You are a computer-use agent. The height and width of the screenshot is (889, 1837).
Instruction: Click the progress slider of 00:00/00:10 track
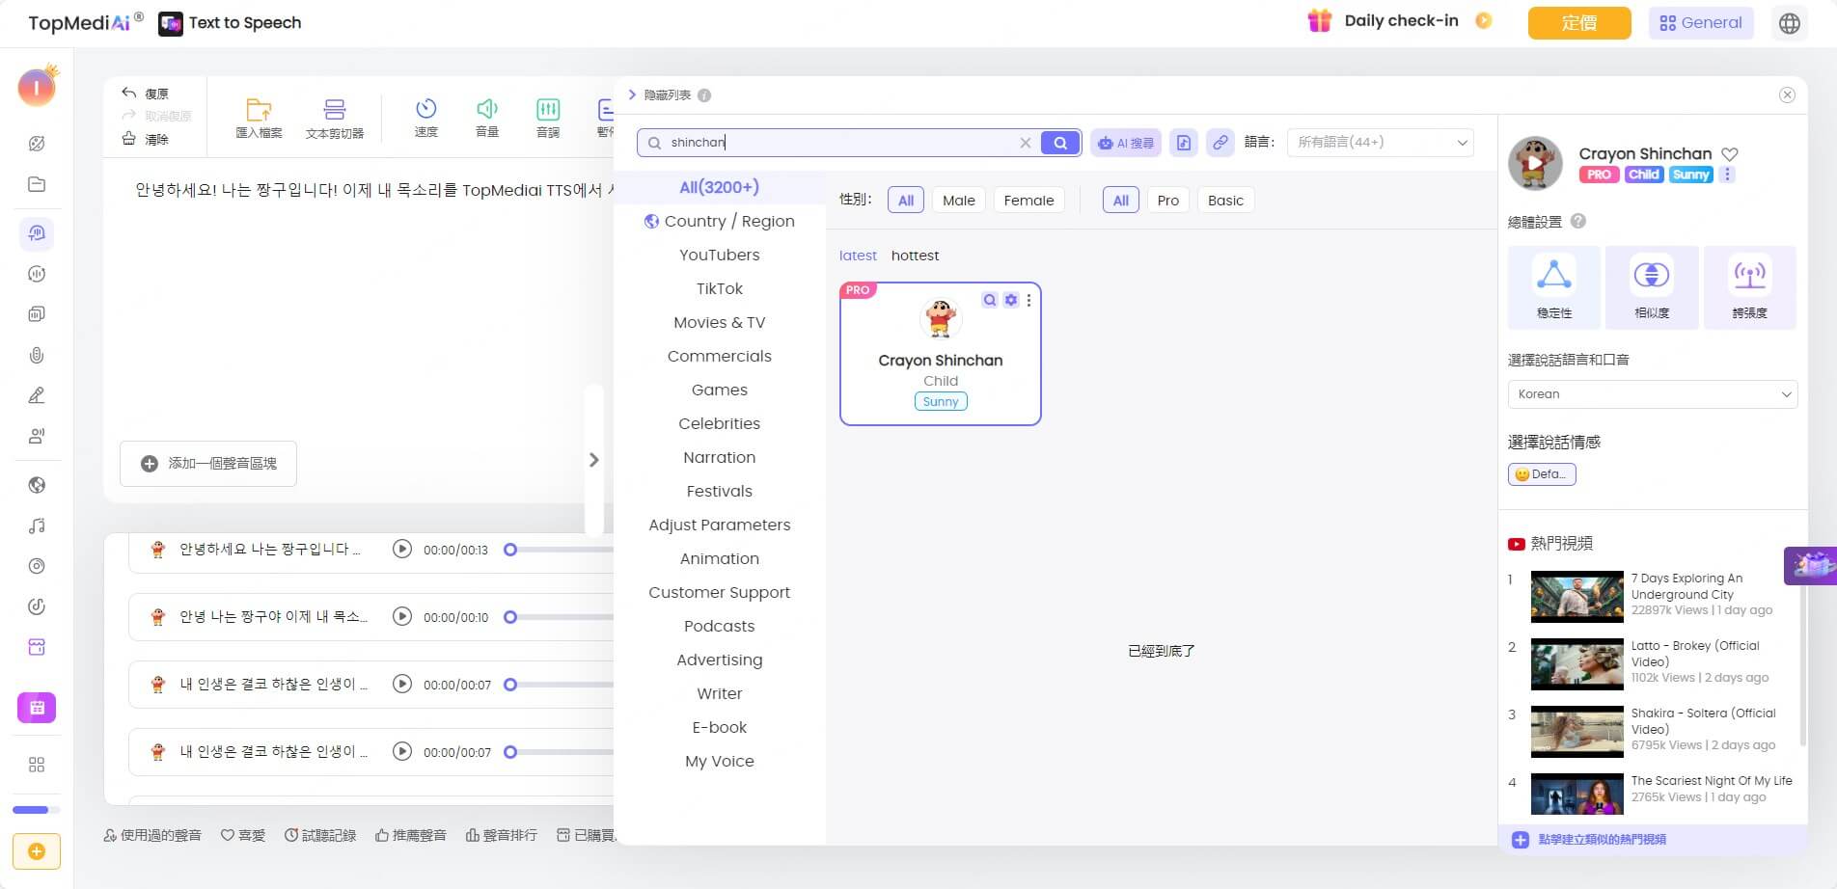(560, 617)
